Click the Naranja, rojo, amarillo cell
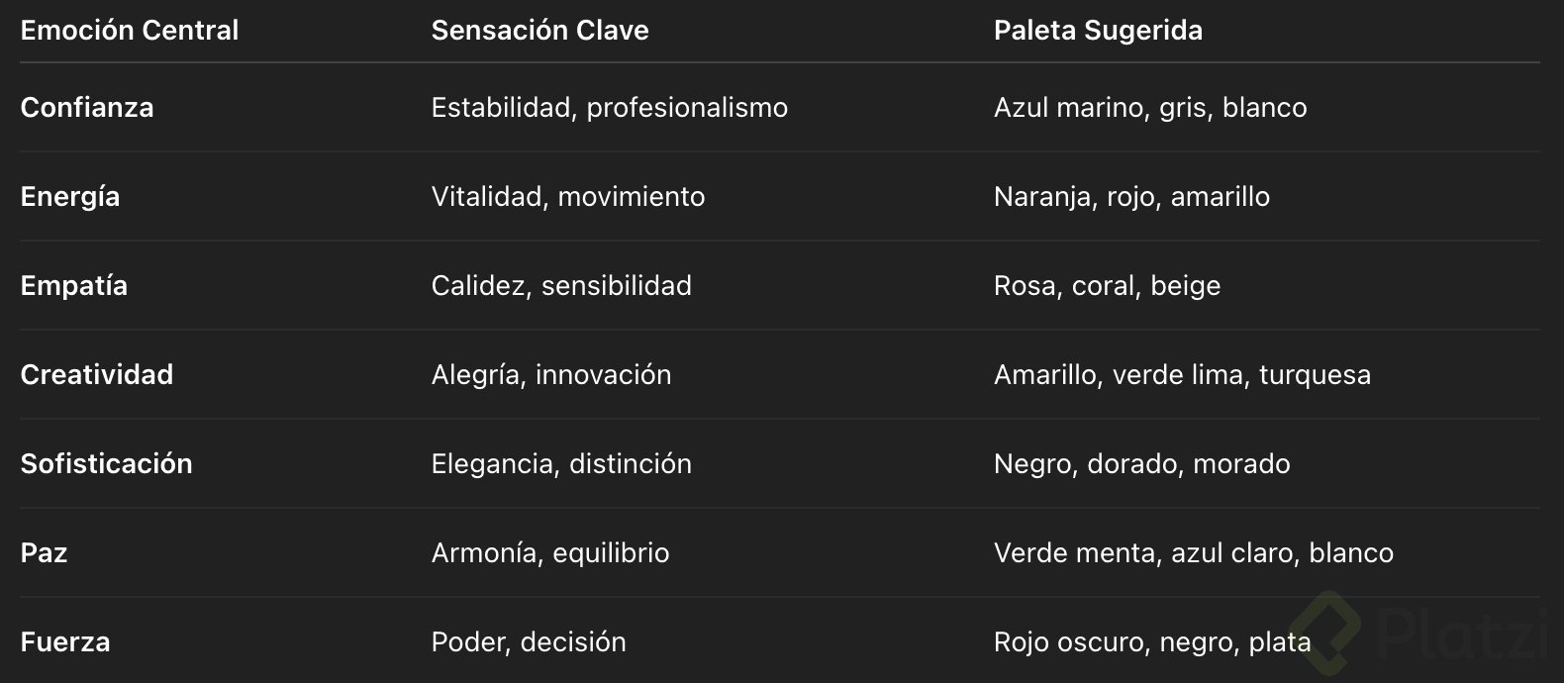Screen dimensions: 1564x683 pyautogui.click(x=1131, y=197)
